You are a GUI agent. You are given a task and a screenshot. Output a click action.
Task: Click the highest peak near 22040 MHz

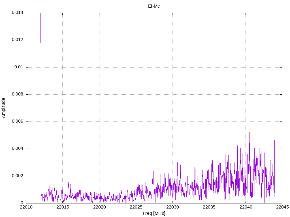point(246,126)
